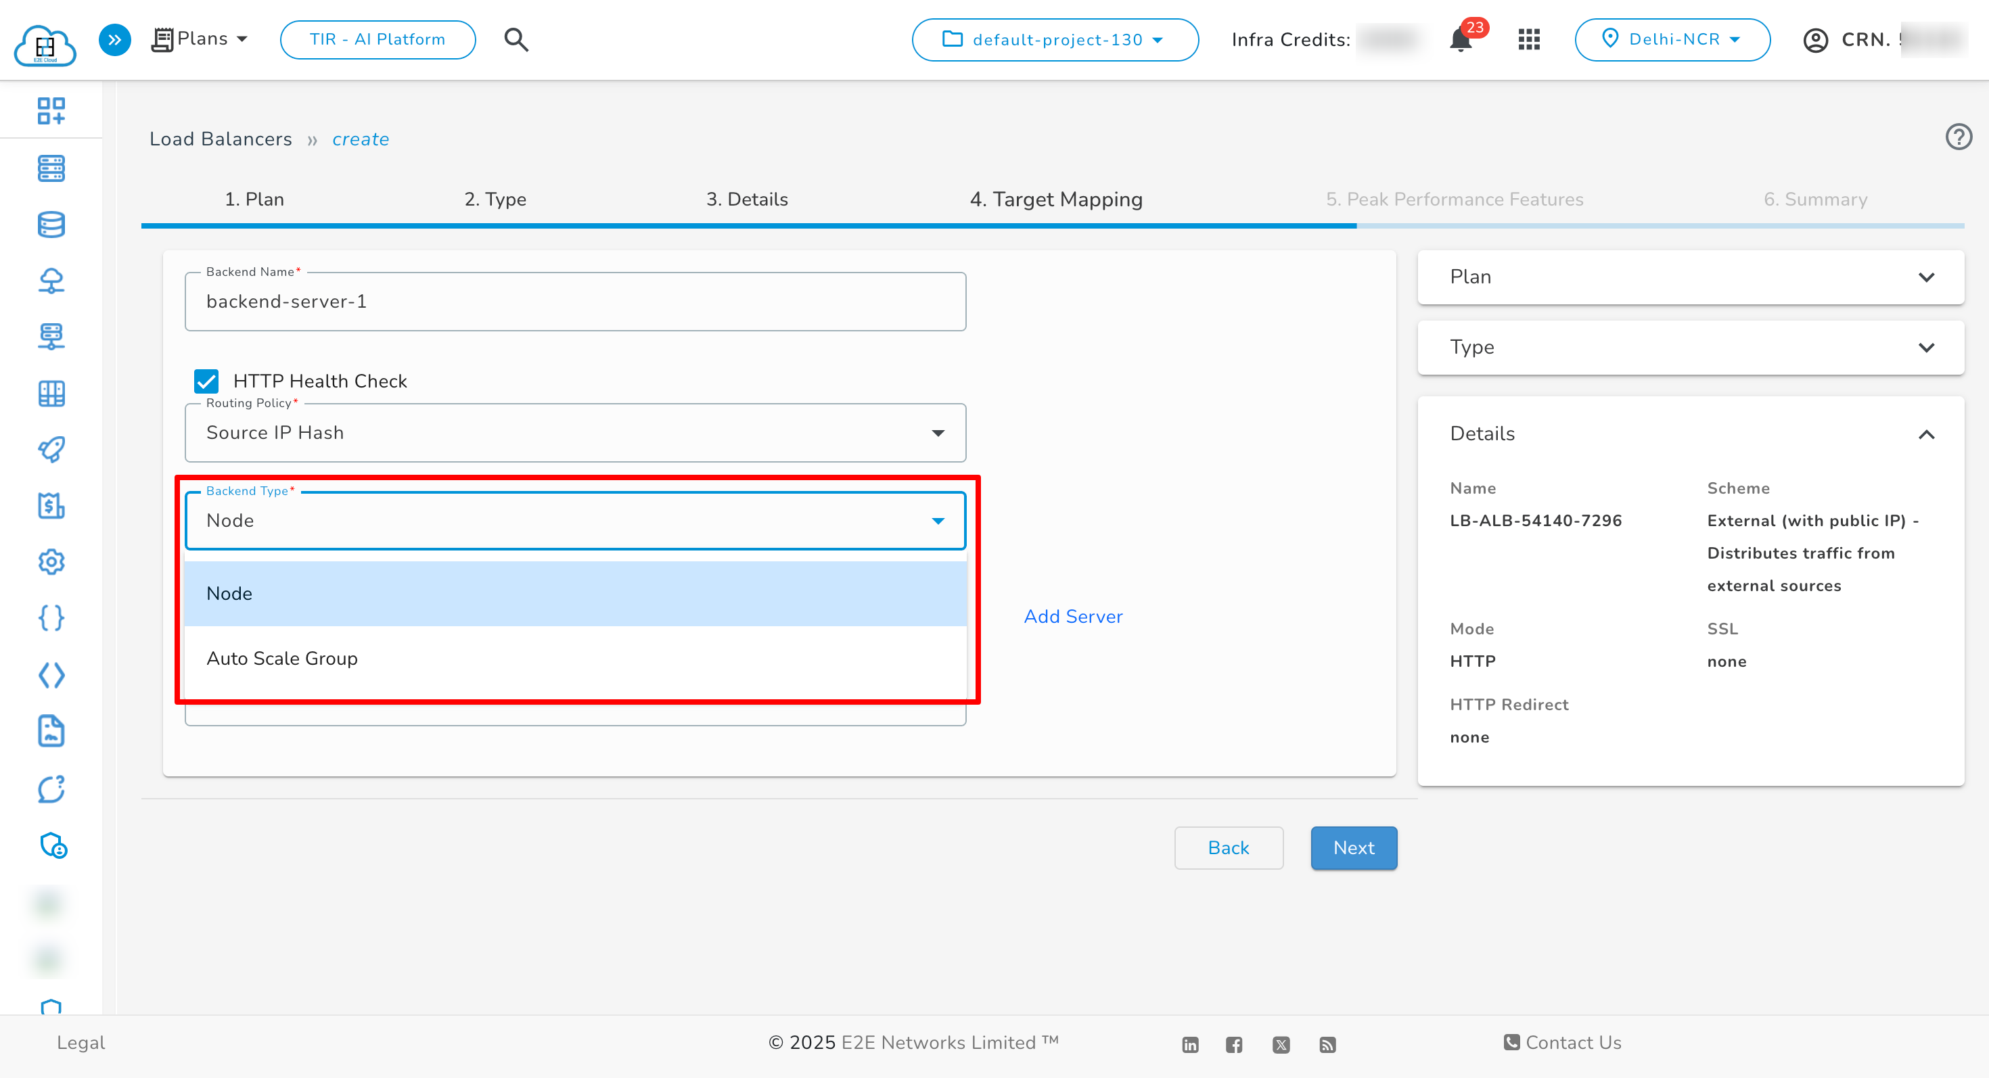Open the default-project-130 project selector
Screen dimensions: 1989x1078
(1055, 39)
